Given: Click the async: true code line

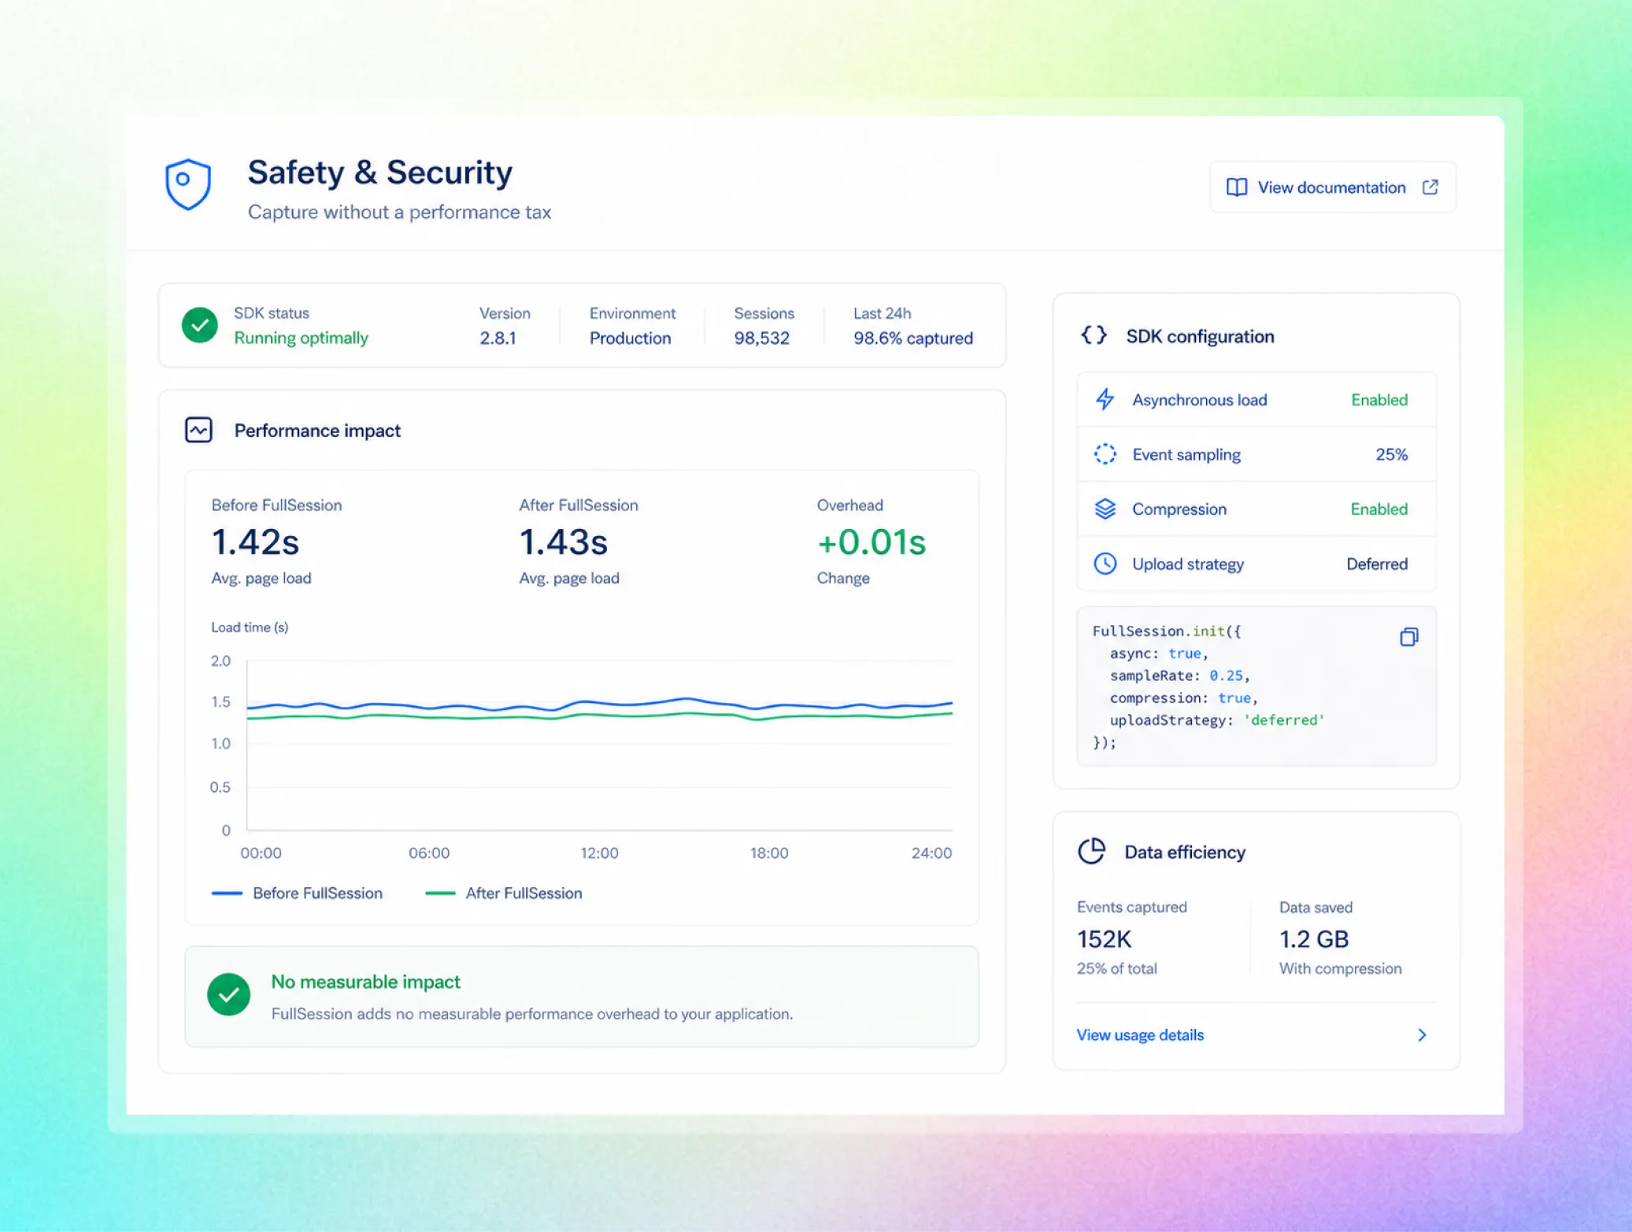Looking at the screenshot, I should coord(1159,653).
